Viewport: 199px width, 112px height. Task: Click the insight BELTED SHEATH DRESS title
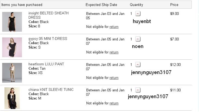(49, 15)
